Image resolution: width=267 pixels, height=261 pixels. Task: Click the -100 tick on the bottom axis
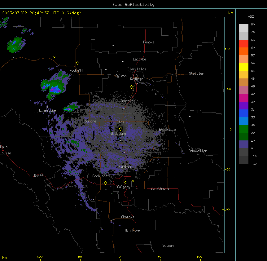click(39, 257)
